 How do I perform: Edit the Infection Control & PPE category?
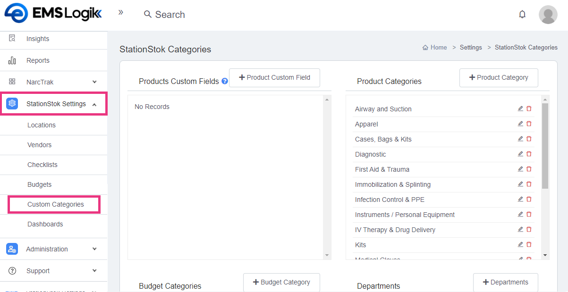point(520,199)
